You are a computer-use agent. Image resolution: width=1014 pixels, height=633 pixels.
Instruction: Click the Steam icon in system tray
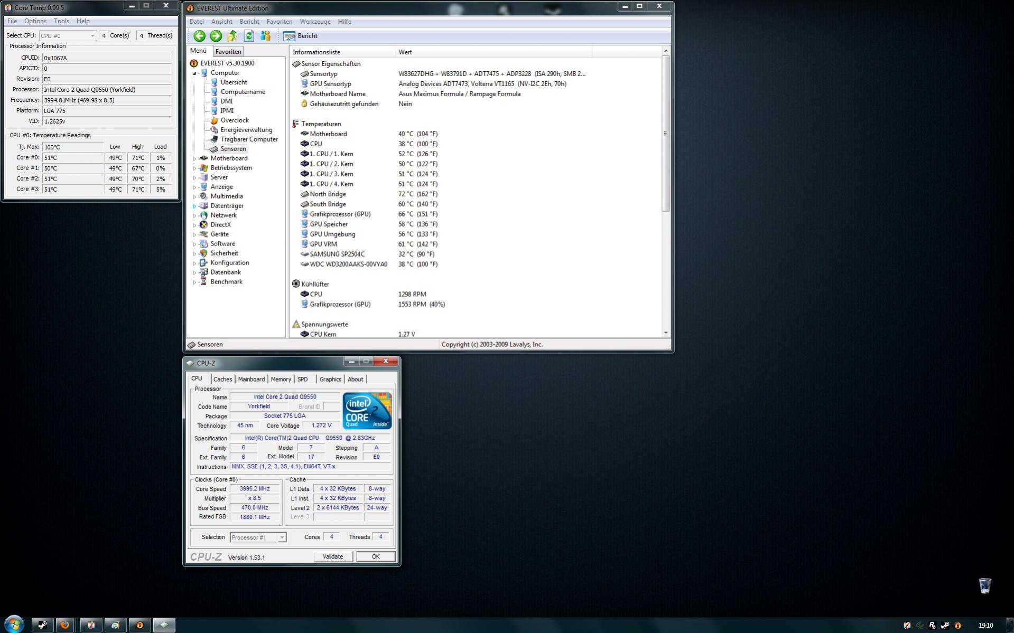point(945,626)
